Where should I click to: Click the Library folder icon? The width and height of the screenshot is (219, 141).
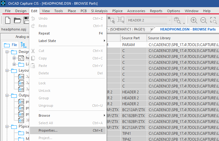[x=21, y=64]
